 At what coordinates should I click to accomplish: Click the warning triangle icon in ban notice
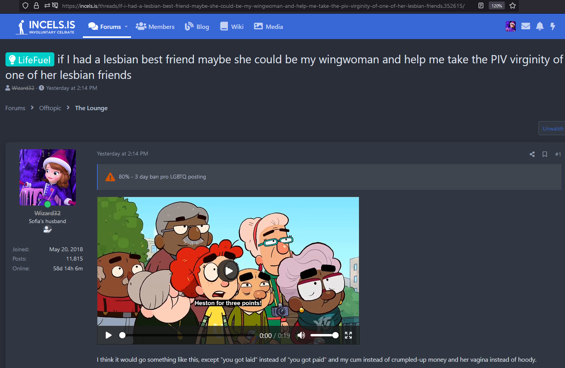(110, 177)
